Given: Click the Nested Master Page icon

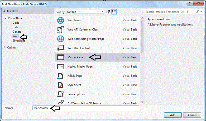Looking at the screenshot, I should [x=61, y=67].
